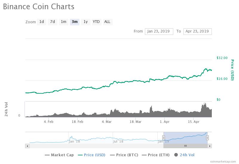Open coinmarketcap.com credit link
The image size is (239, 164).
click(223, 161)
